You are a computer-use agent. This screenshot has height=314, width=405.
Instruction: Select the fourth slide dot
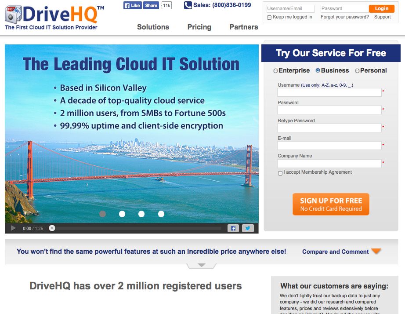tap(161, 214)
